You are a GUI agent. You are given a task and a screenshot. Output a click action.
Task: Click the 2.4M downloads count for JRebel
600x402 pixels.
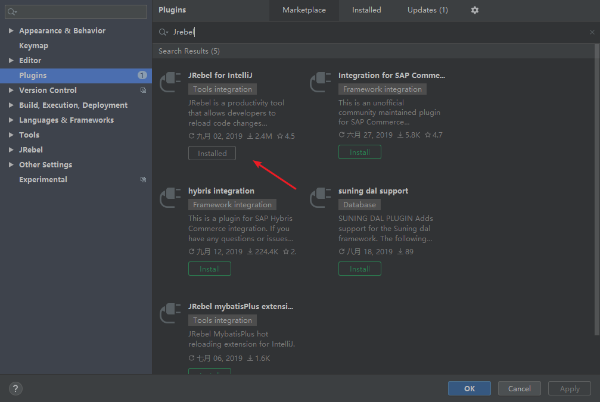(x=259, y=136)
